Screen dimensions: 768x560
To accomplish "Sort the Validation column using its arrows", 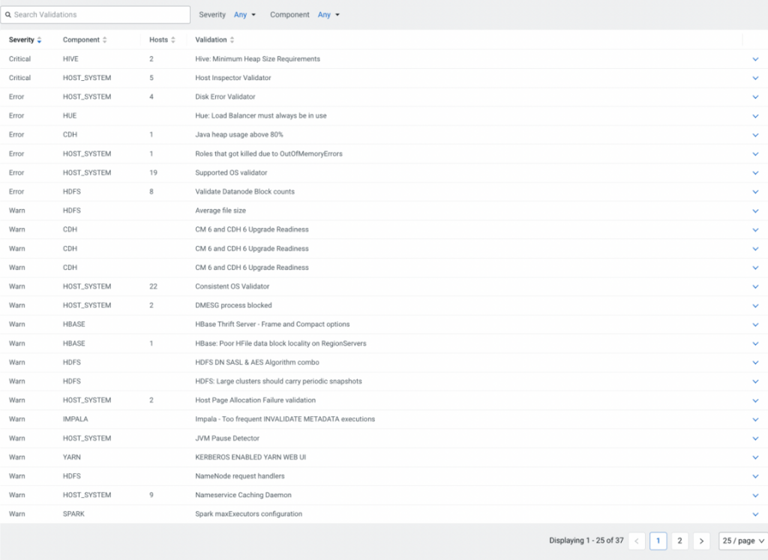I will click(x=232, y=40).
